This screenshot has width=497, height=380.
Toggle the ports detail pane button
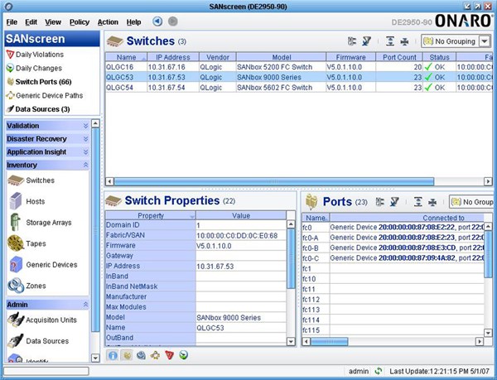[x=127, y=355]
